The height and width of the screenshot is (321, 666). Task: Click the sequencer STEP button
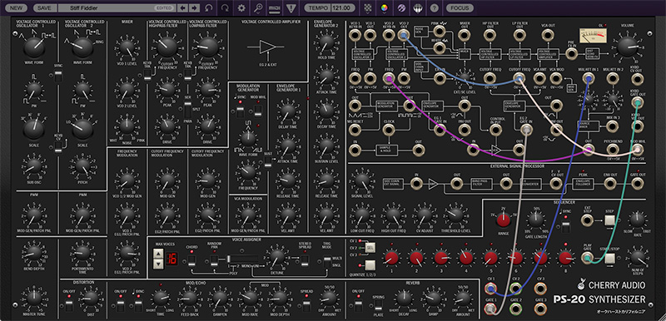point(610,220)
